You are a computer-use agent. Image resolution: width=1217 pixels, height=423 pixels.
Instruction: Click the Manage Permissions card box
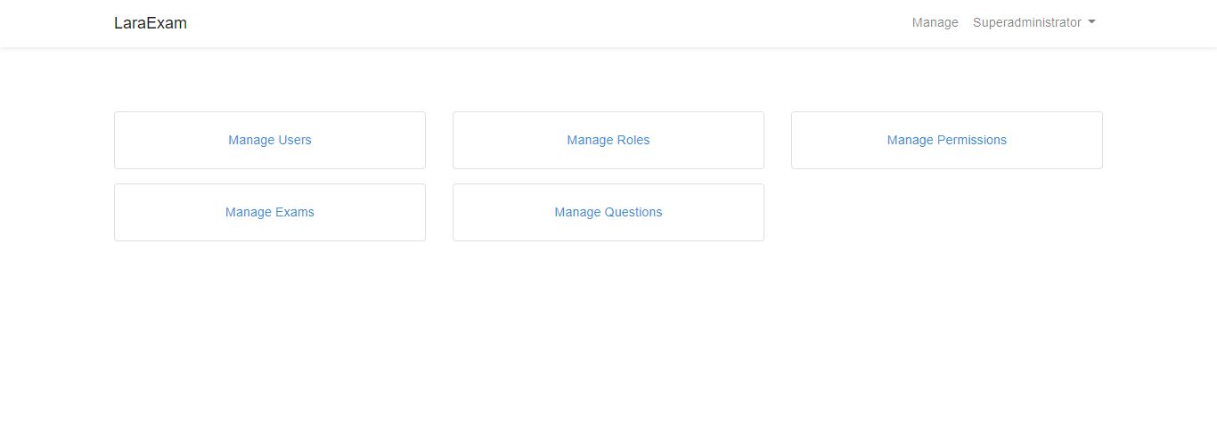947,140
